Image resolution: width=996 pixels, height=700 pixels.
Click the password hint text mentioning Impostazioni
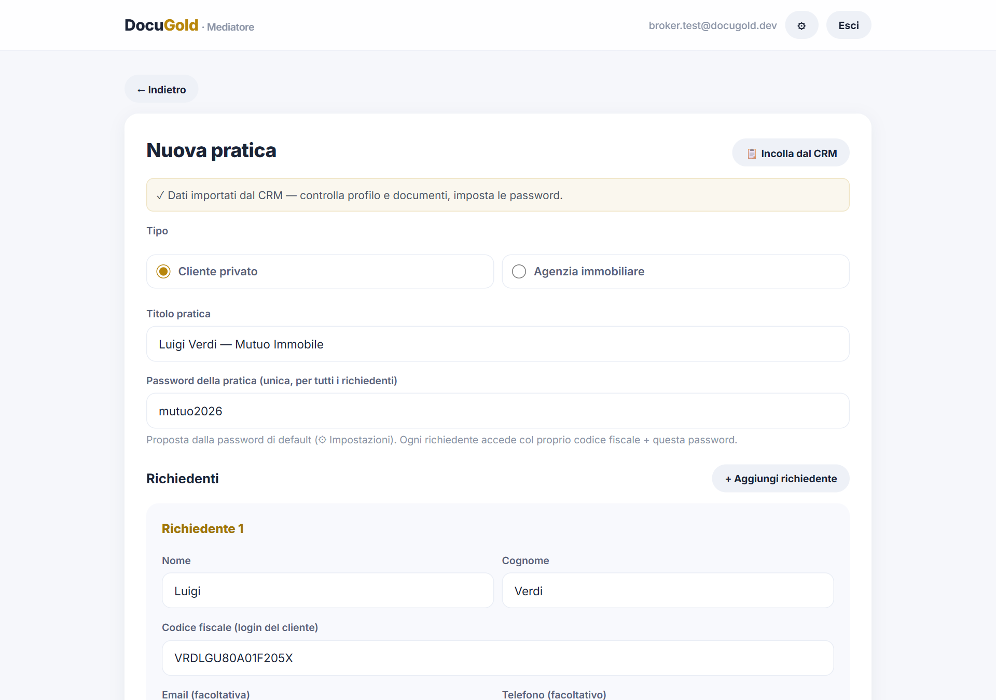441,440
